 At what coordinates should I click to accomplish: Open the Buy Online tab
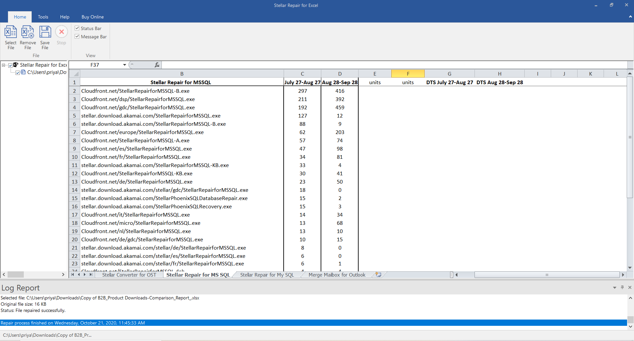(92, 17)
